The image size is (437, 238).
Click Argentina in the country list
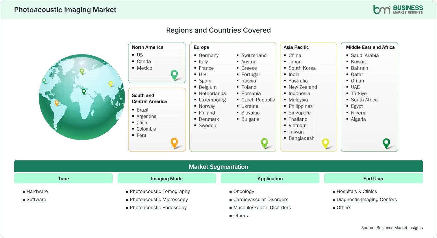click(147, 116)
